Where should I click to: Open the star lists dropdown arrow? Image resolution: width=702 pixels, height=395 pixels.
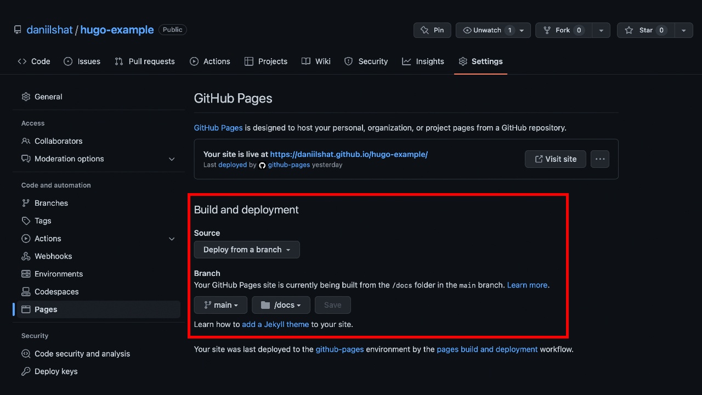(683, 30)
